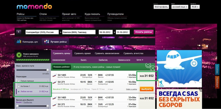The height and width of the screenshot is (109, 221).
Task: Sort by 'Авиакомпания' column header
Action: coord(59,60)
